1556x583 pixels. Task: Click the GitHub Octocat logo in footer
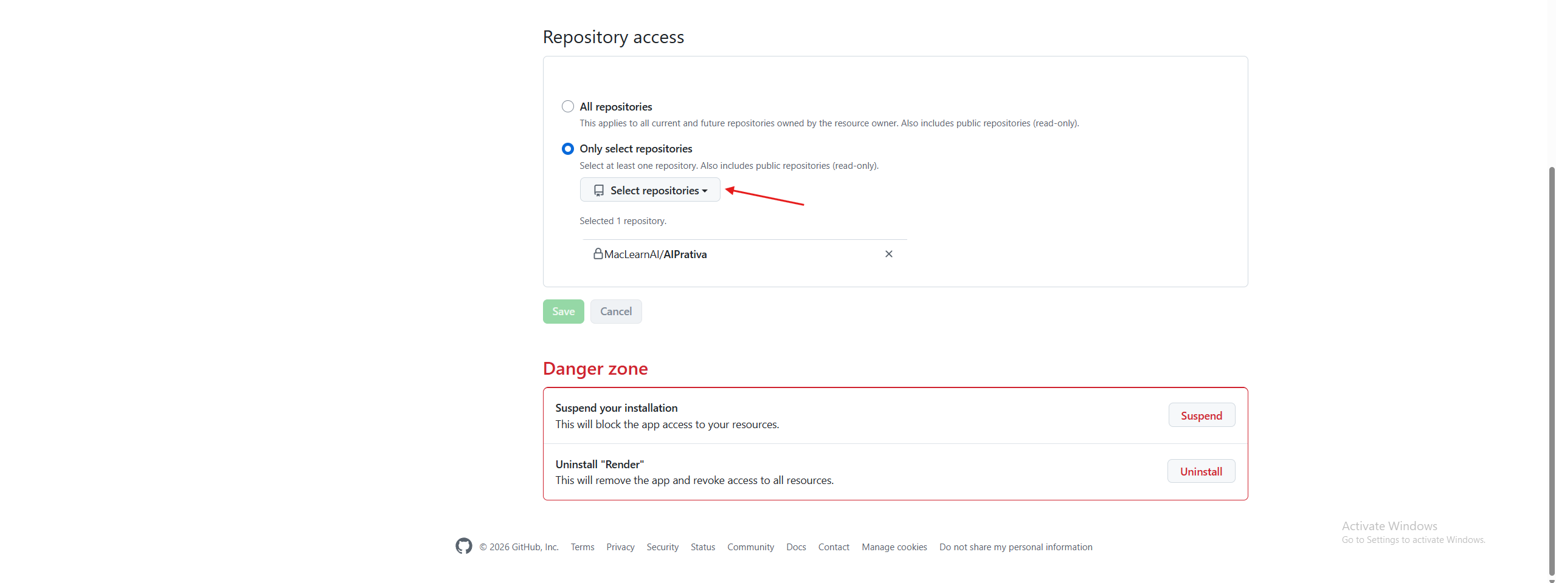click(463, 546)
